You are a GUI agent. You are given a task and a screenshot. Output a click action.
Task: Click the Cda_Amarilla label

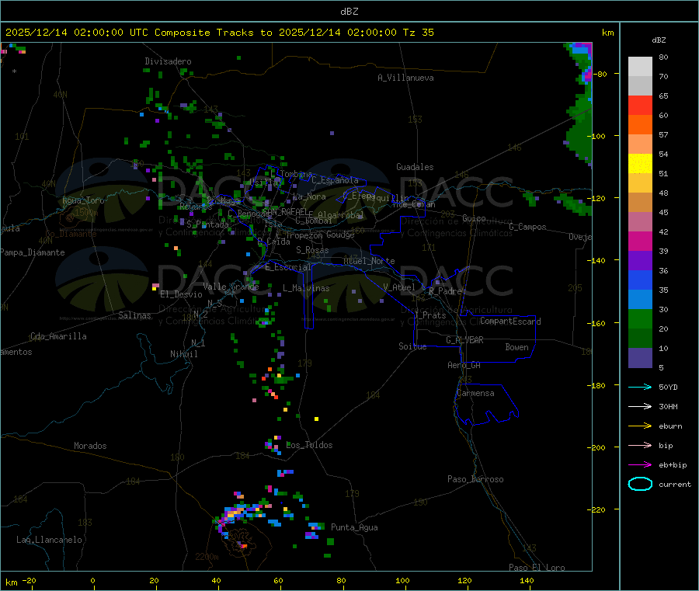[x=58, y=336]
